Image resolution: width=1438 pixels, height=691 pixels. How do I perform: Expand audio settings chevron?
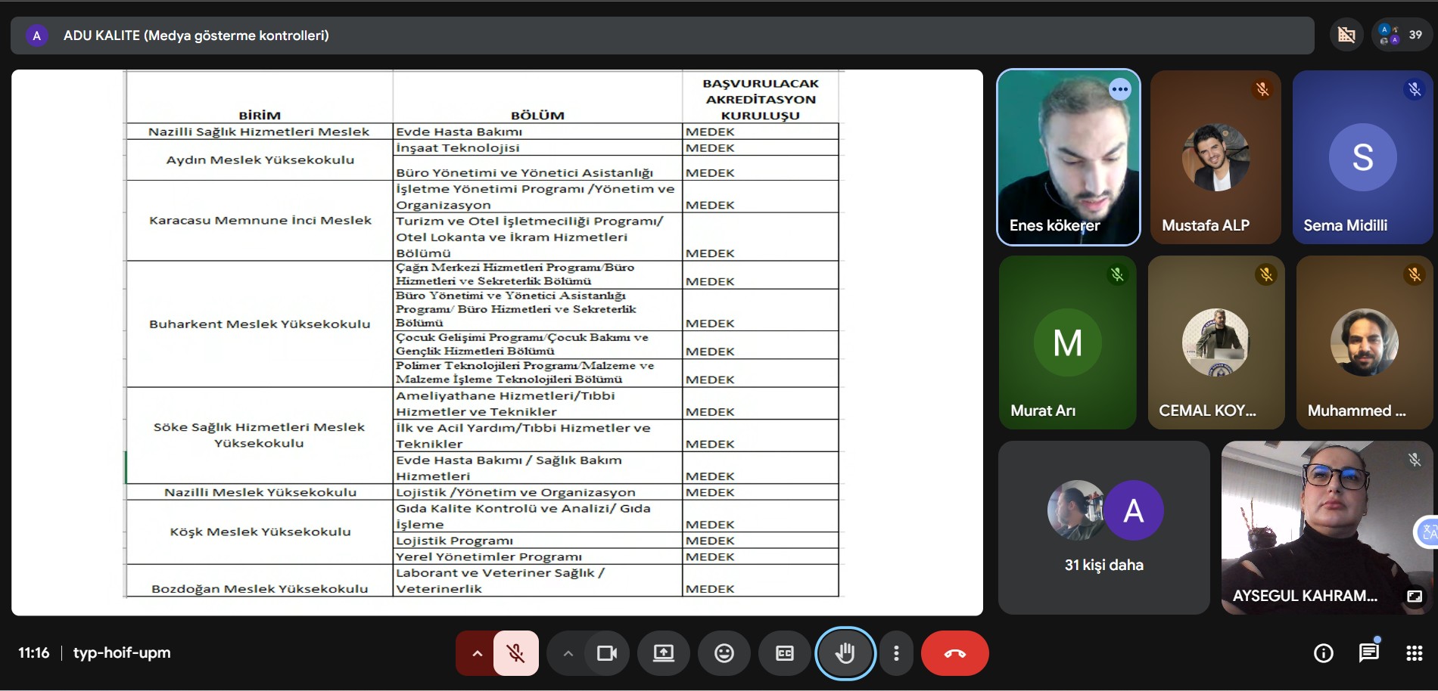click(x=477, y=653)
